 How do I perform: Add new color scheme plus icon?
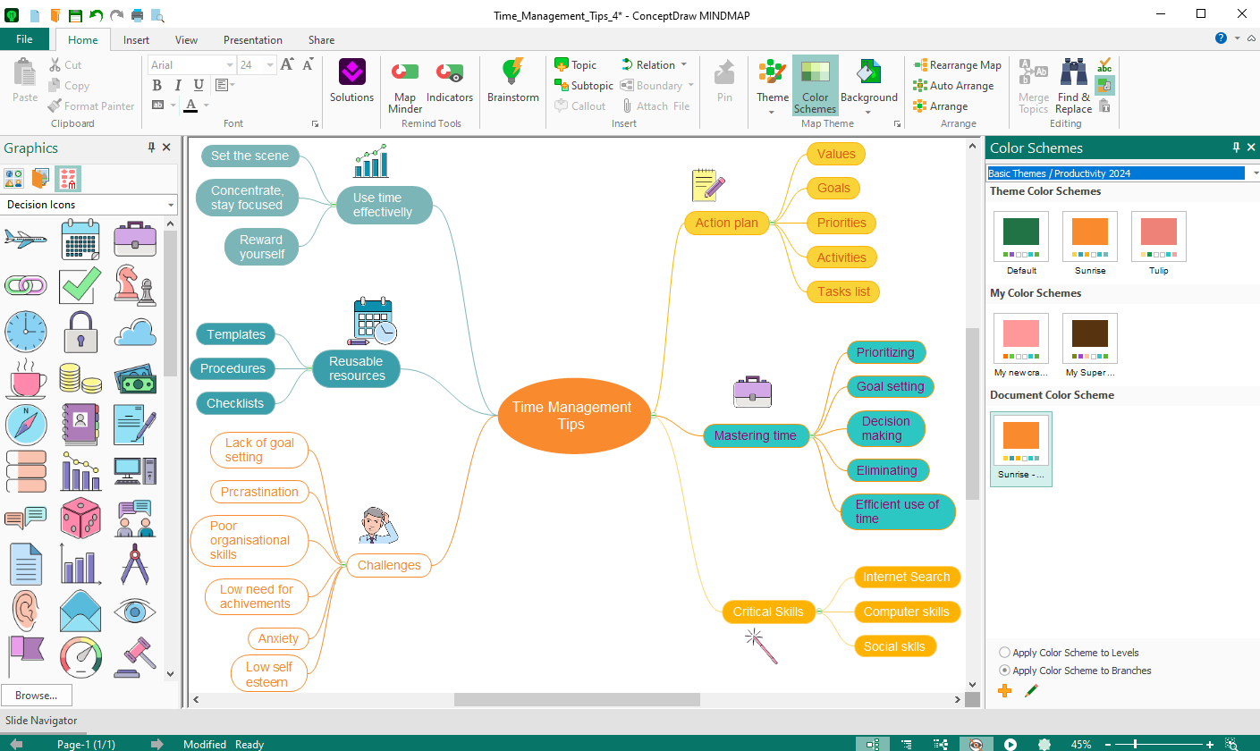(x=1005, y=690)
